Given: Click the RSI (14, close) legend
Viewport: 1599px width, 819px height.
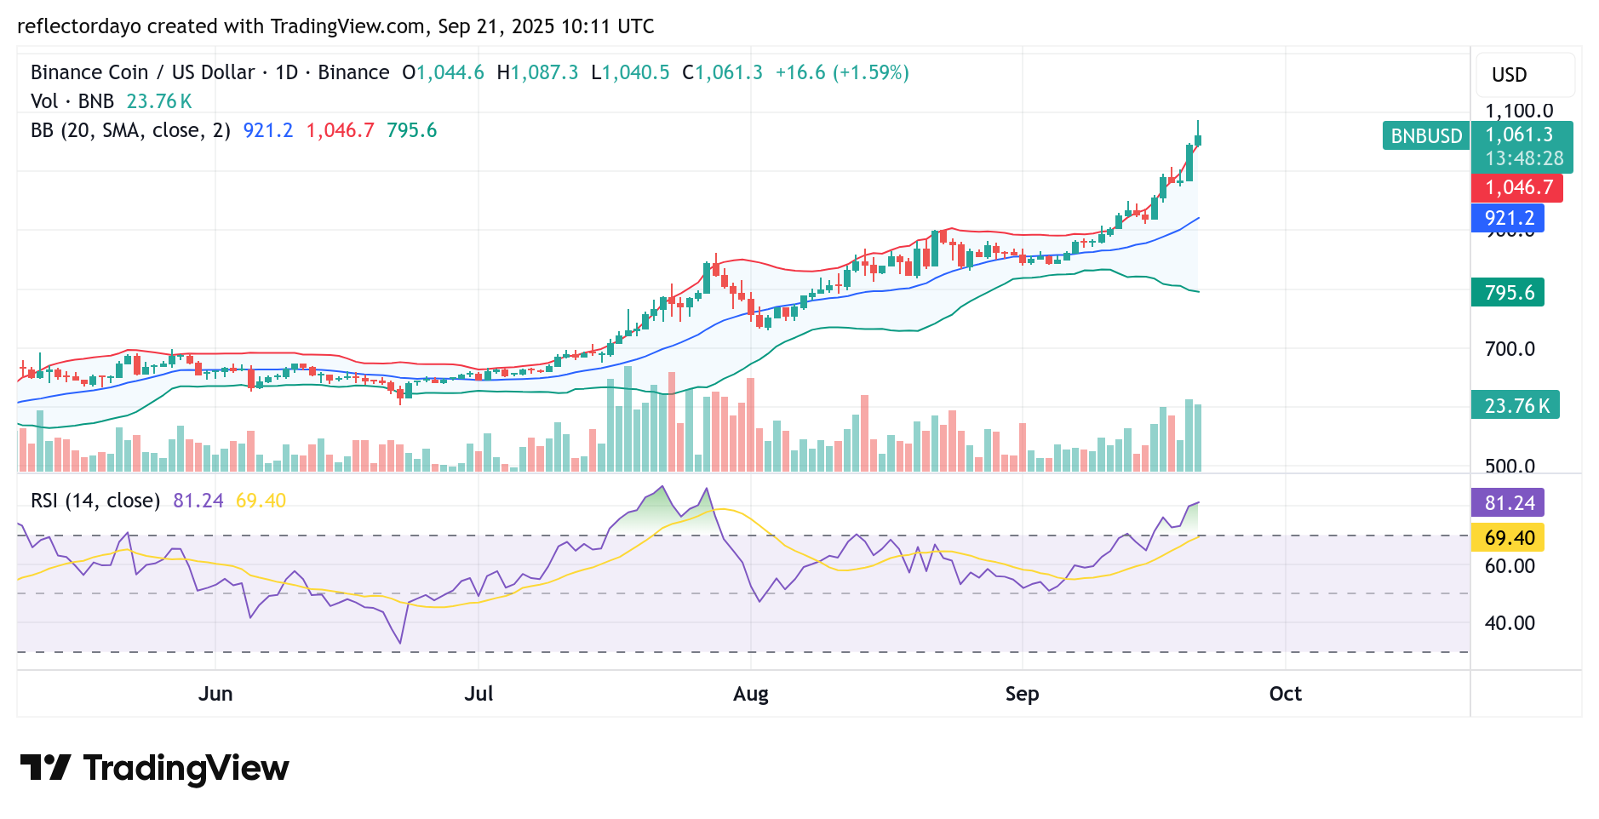Looking at the screenshot, I should [x=95, y=501].
